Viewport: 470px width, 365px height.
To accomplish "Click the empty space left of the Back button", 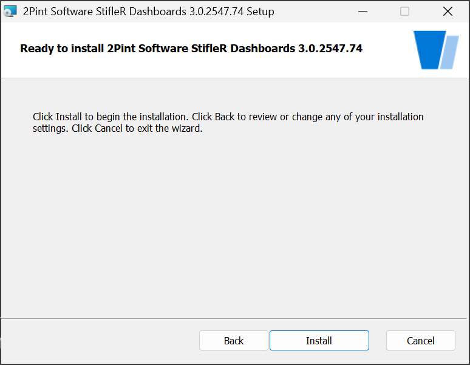I will pyautogui.click(x=100, y=341).
